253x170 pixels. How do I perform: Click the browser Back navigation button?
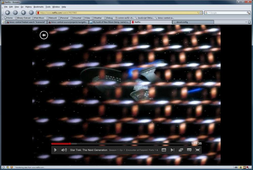tap(8, 13)
